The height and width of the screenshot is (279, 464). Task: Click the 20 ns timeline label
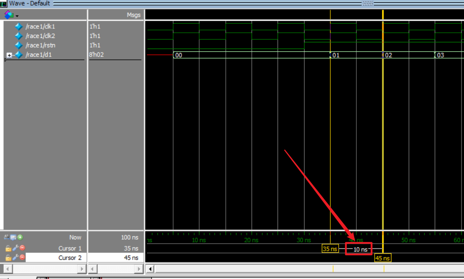tap(251, 240)
